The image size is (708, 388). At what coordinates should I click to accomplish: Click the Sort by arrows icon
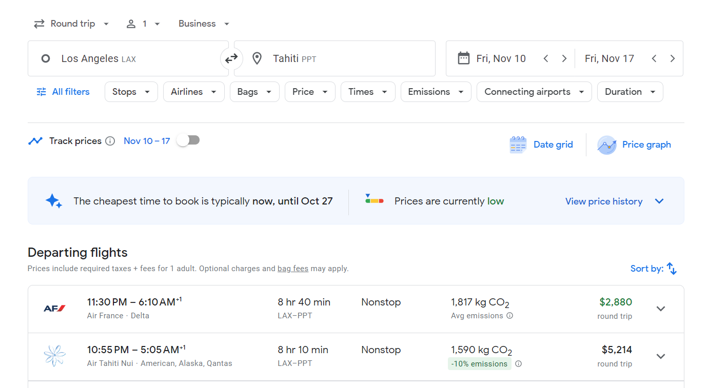(672, 269)
